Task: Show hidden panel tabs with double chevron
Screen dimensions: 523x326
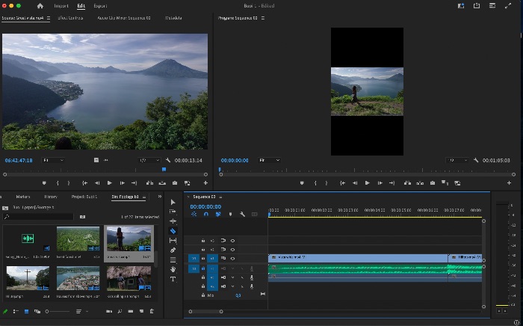Action: pos(159,197)
